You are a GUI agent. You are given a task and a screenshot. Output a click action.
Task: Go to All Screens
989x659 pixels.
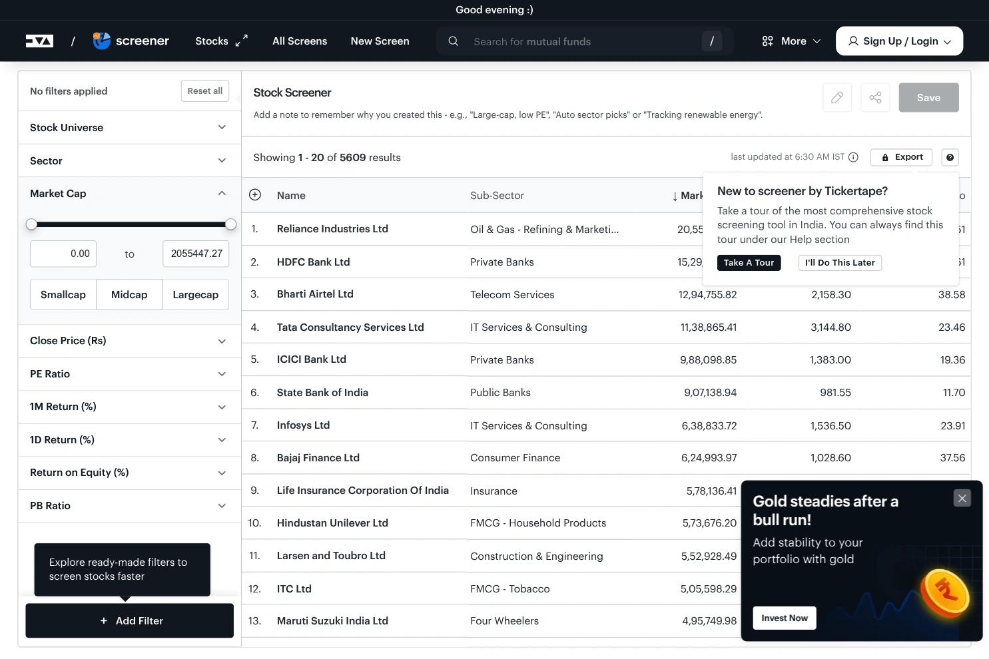click(300, 41)
